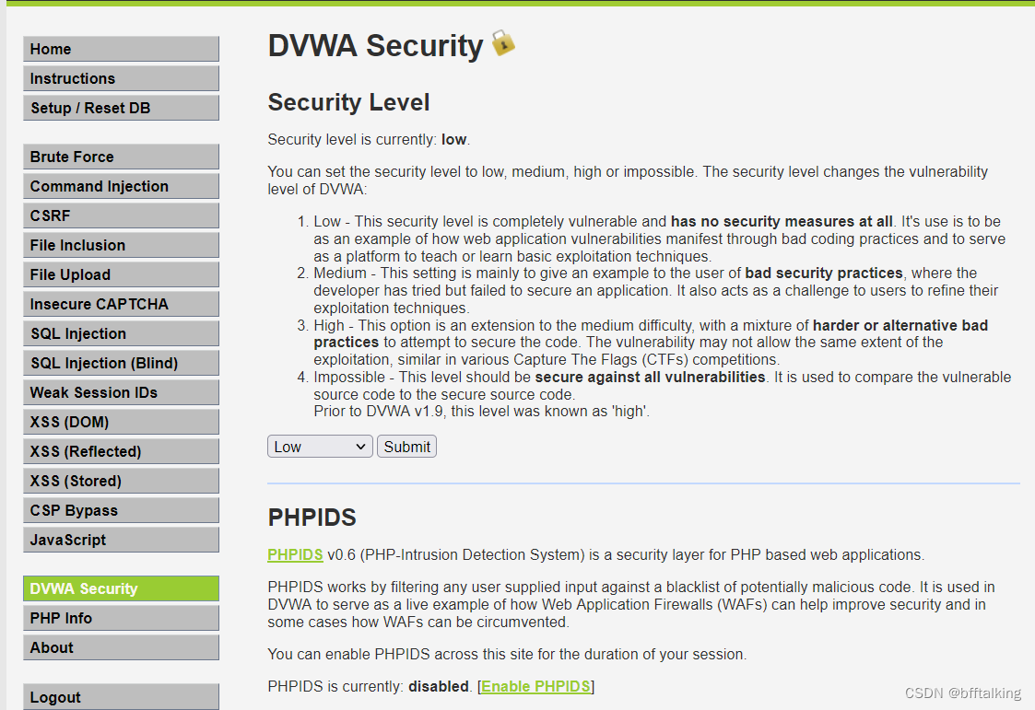Go to File Upload page
The image size is (1035, 710).
121,275
